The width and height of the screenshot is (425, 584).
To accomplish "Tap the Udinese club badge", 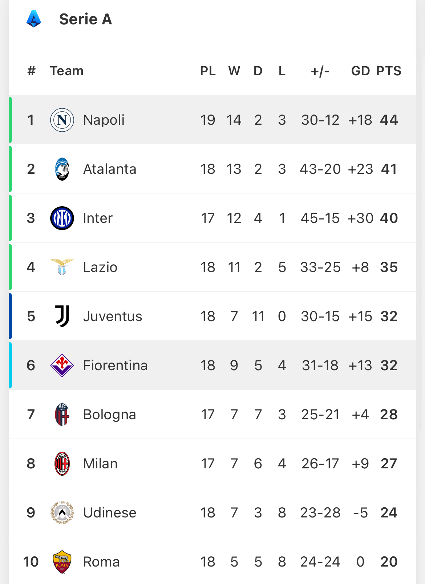I will pos(62,513).
